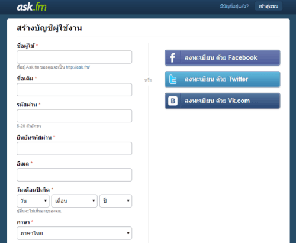Open the ปี year dropdown
This screenshot has width=296, height=243.
tap(115, 201)
